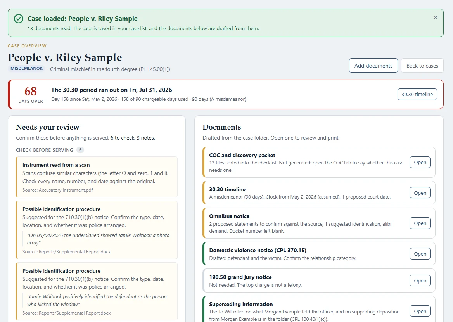The width and height of the screenshot is (453, 322).
Task: Go Back to cases
Action: pos(422,66)
